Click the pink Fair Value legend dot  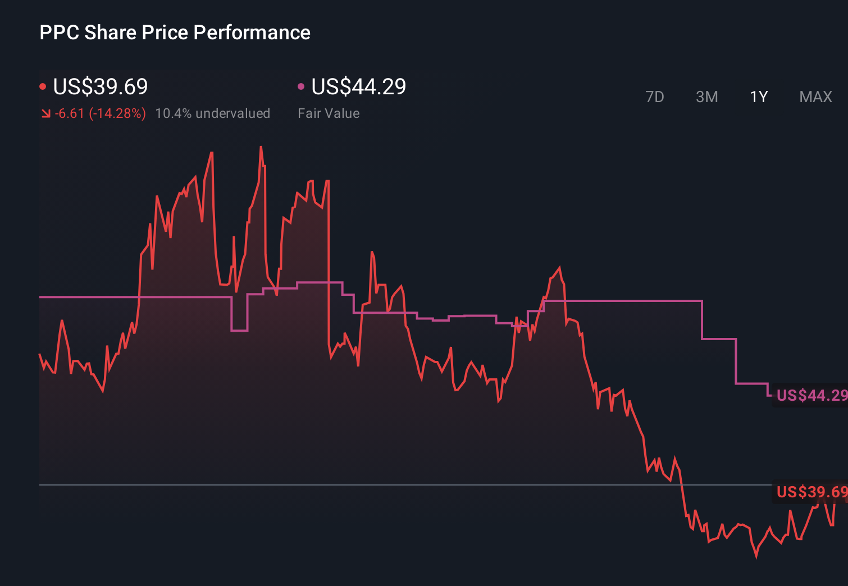pos(302,85)
